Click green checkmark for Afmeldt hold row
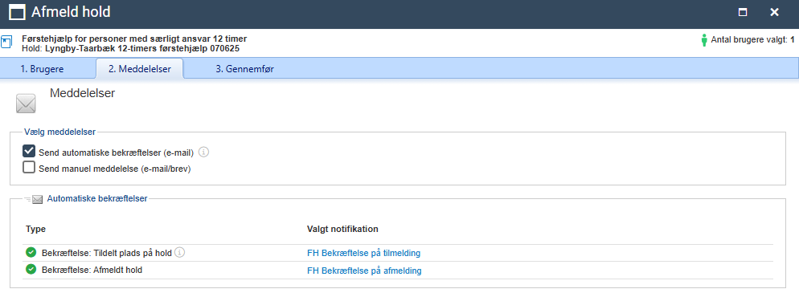 31,270
